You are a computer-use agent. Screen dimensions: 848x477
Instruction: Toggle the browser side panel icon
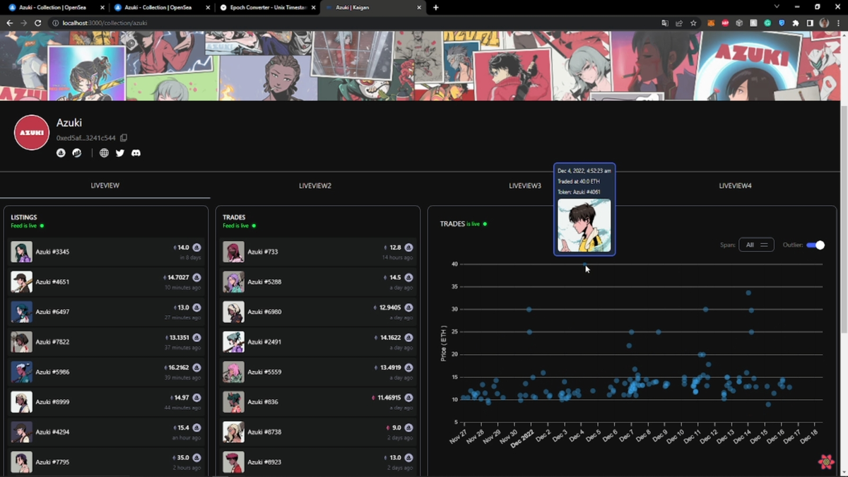tap(810, 23)
